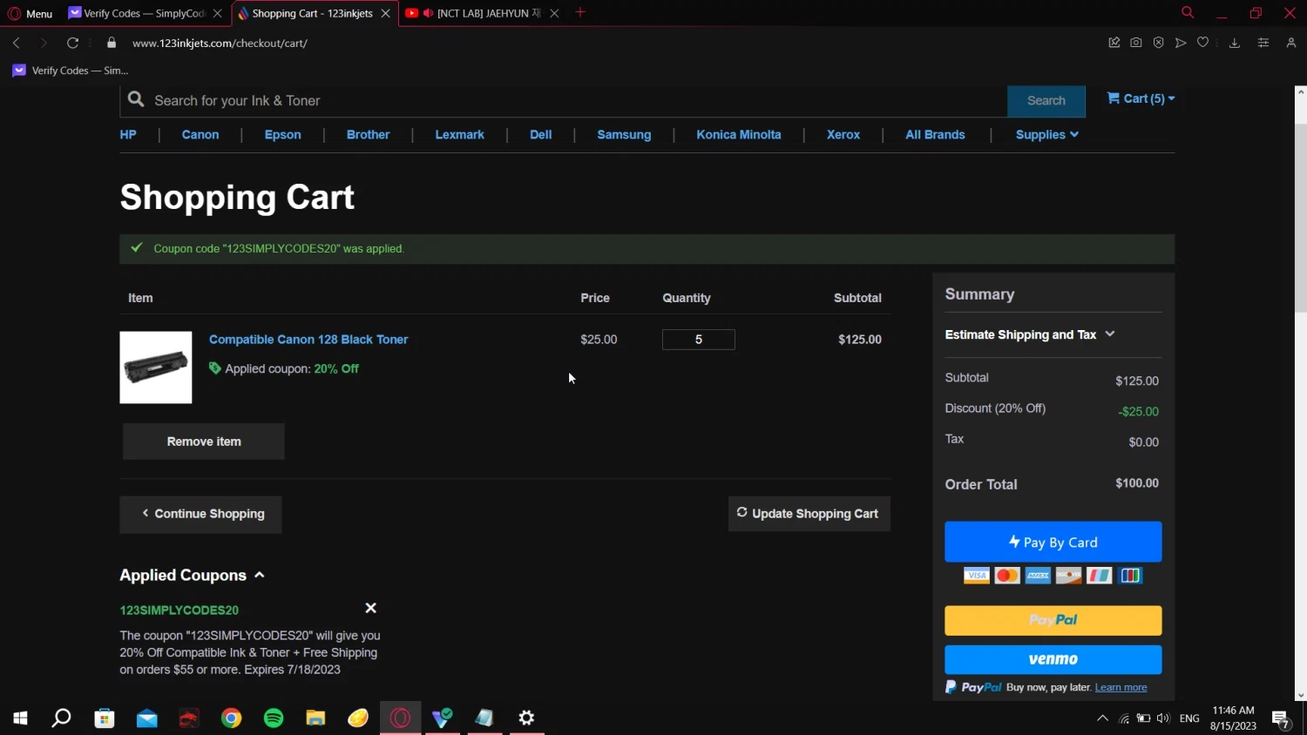
Task: Open Opera browser taskbar icon
Action: 401,718
